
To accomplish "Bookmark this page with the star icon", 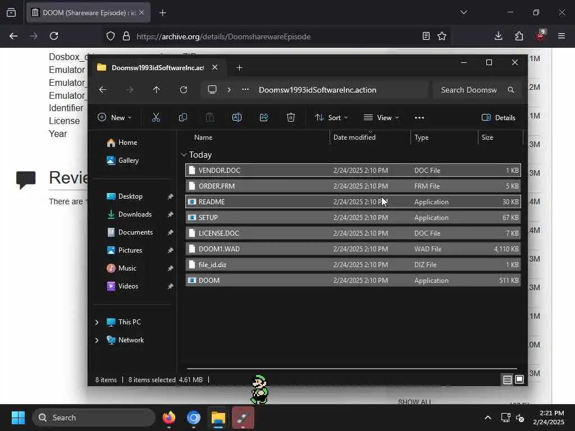I will [442, 36].
